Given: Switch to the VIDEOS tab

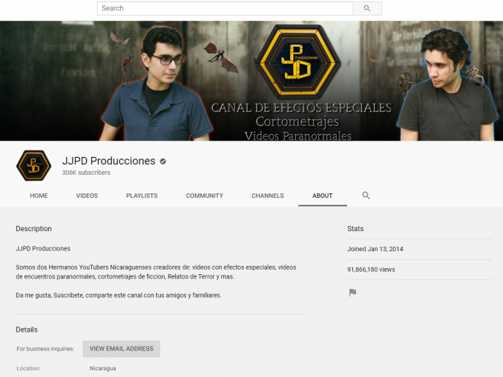Looking at the screenshot, I should 87,196.
